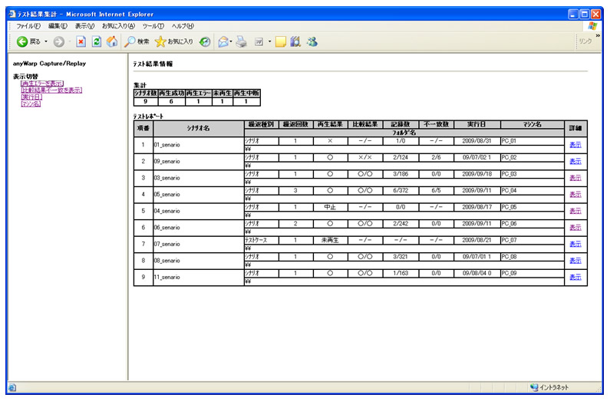Open the ファイル(F) menu
Screen dimensions: 610x401
coord(28,26)
